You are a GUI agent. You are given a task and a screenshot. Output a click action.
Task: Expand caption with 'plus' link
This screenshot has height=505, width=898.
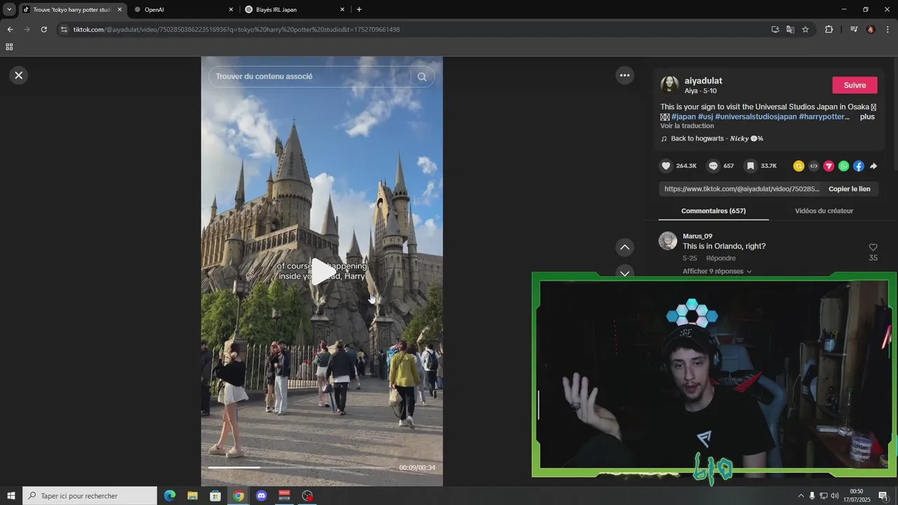pyautogui.click(x=867, y=116)
